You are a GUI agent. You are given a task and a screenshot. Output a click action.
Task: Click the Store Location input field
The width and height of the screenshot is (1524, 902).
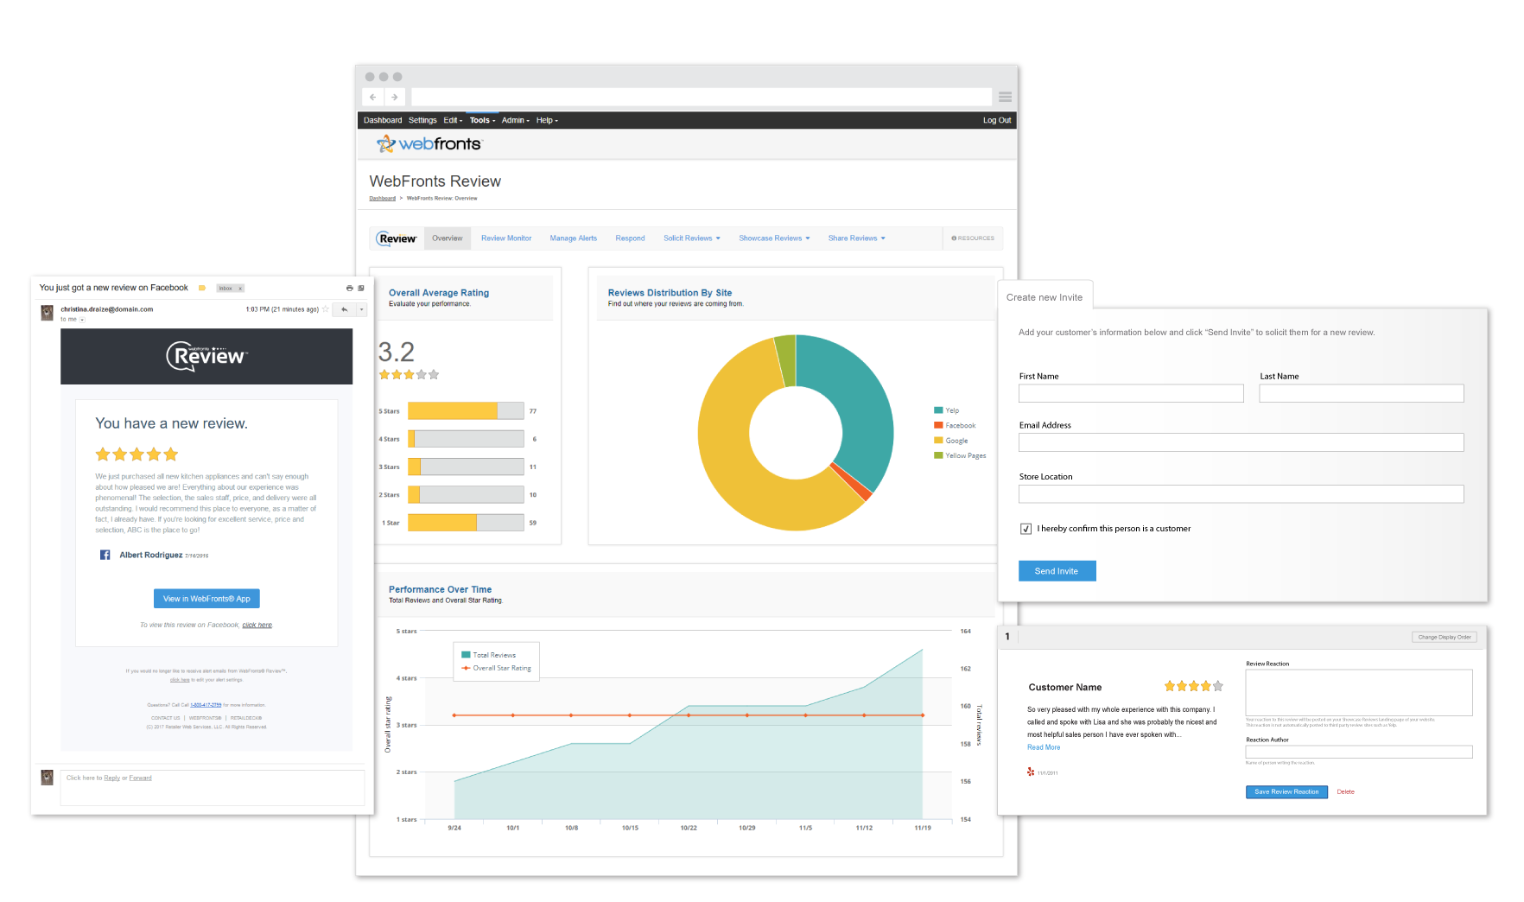point(1241,494)
